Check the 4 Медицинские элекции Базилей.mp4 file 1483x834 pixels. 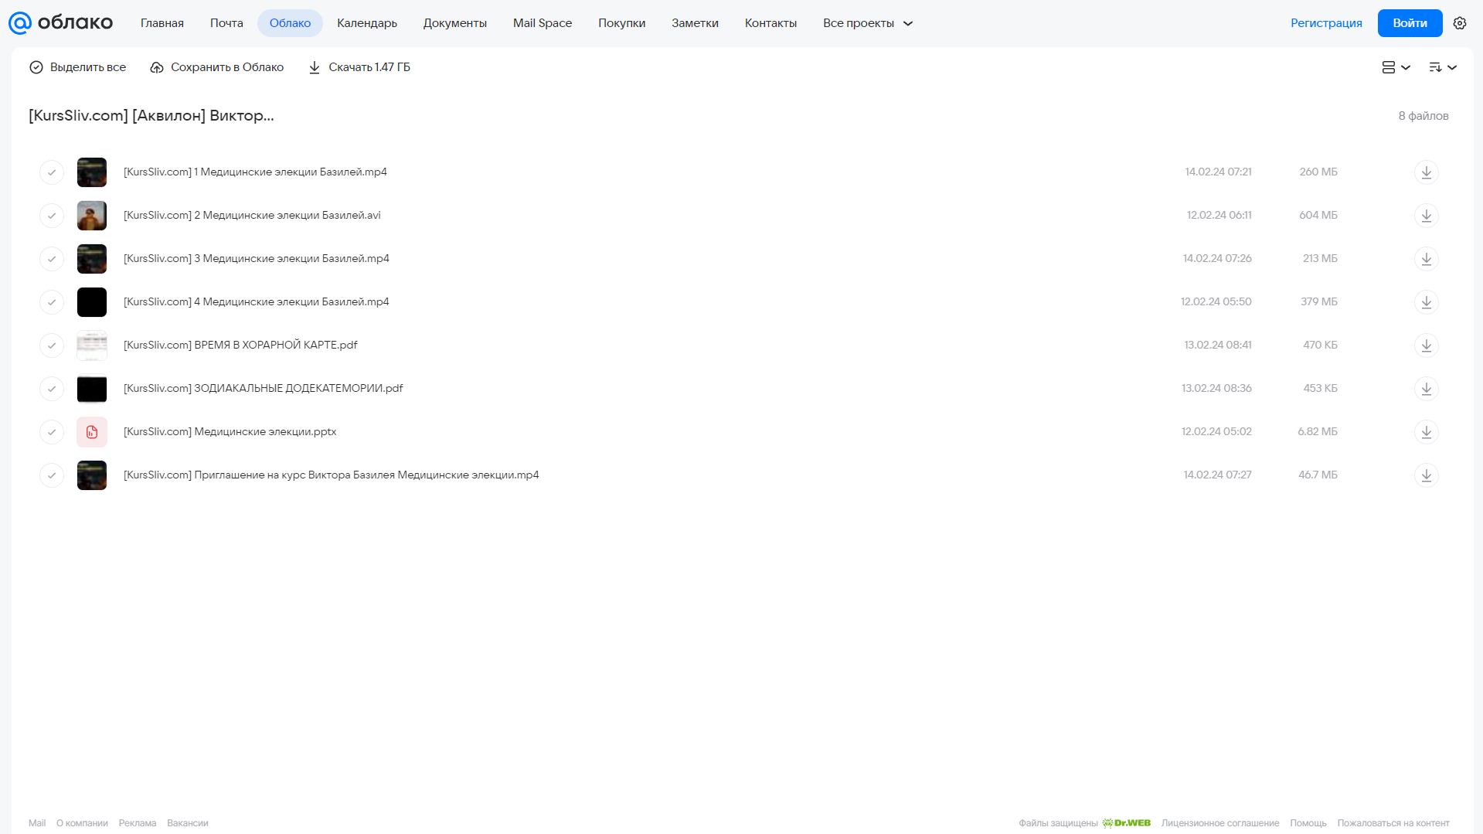tap(52, 302)
